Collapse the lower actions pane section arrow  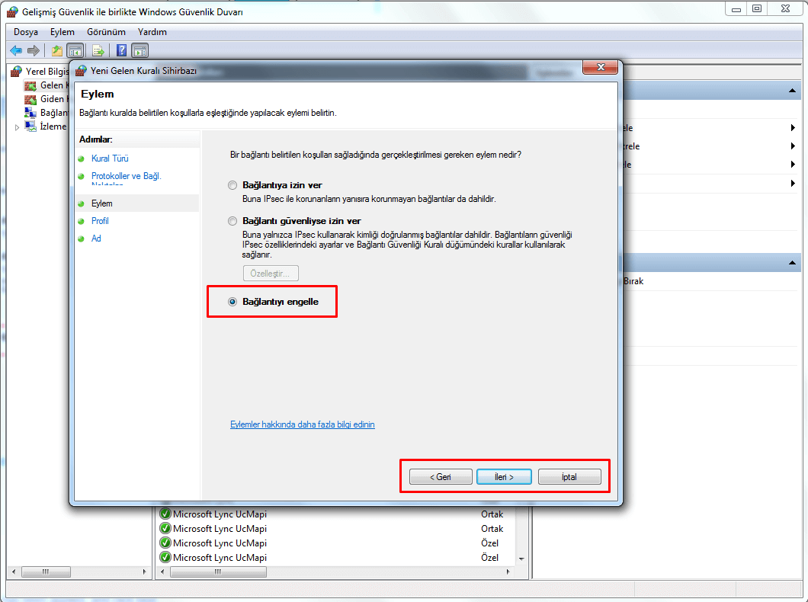pos(793,263)
